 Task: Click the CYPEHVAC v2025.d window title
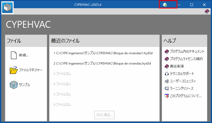88,5
